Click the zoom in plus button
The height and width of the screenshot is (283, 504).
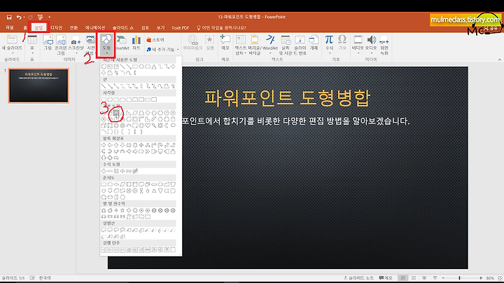point(480,278)
